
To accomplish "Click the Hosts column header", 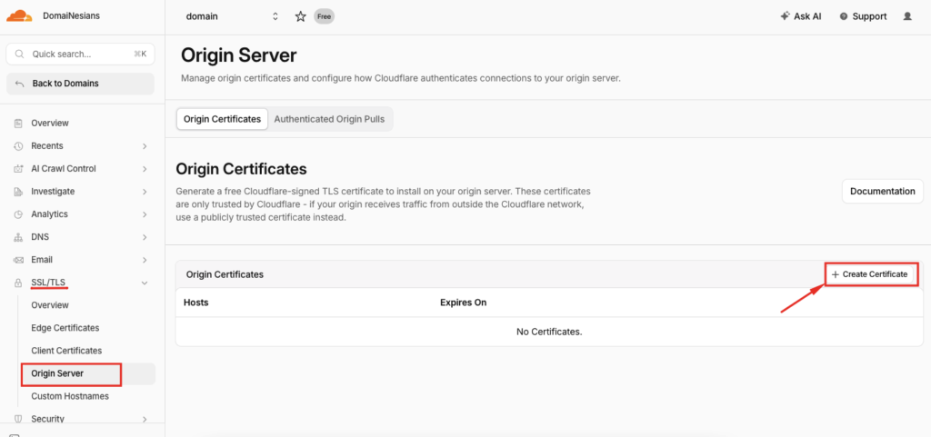I will click(196, 303).
